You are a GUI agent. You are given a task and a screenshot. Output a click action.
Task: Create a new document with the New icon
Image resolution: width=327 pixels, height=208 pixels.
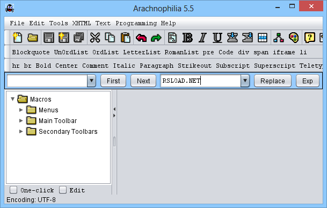17,38
